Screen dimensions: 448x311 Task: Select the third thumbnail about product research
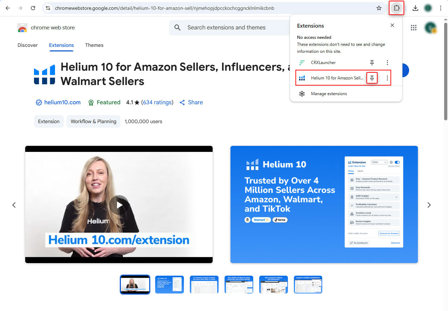point(204,284)
